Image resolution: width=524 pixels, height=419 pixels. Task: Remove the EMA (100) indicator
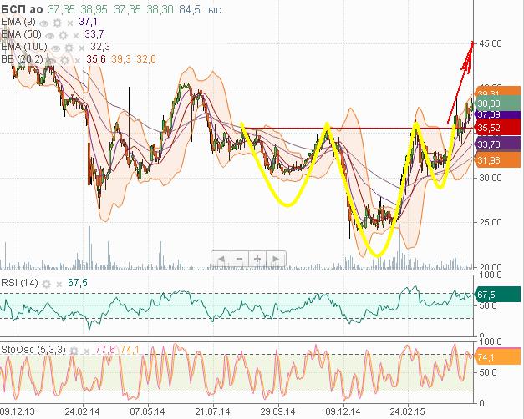[81, 48]
